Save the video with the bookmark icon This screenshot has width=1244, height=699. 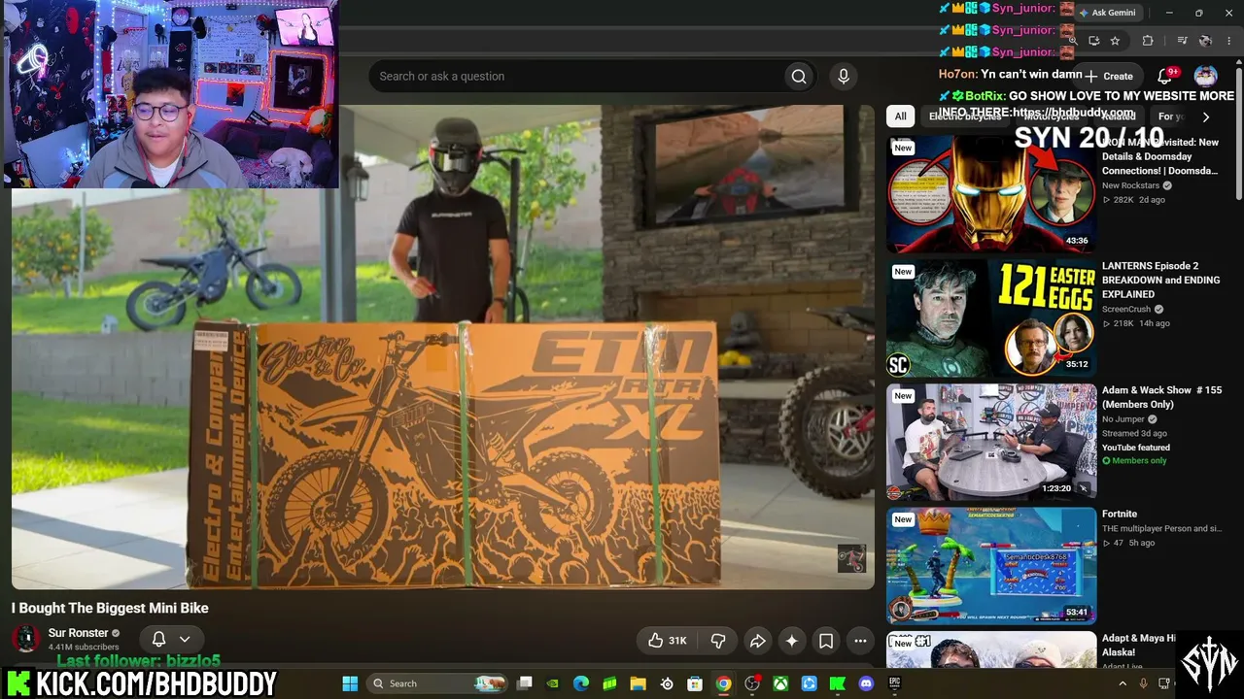(x=826, y=641)
